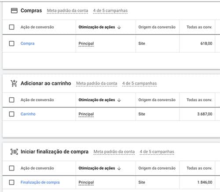The height and width of the screenshot is (192, 220).
Task: Select all in Adicionar ao carrinho table
Action: click(x=11, y=100)
